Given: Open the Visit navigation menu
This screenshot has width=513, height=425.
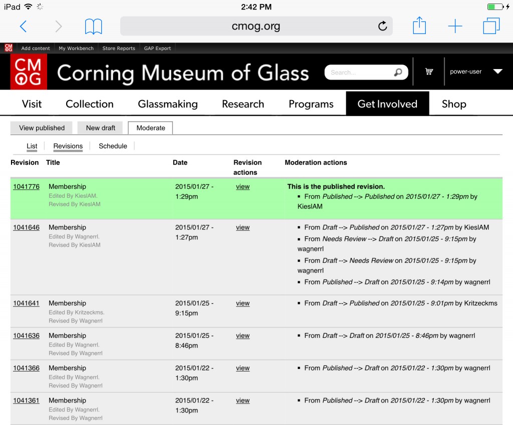Looking at the screenshot, I should point(32,104).
